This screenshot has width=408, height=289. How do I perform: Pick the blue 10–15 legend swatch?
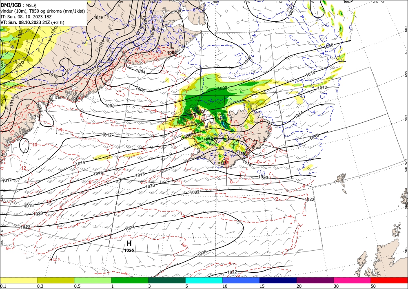pyautogui.click(x=241, y=280)
